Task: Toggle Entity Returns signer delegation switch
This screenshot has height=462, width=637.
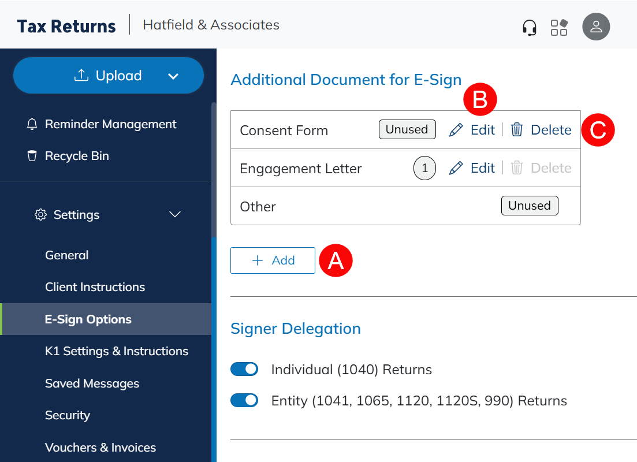Action: (x=244, y=401)
